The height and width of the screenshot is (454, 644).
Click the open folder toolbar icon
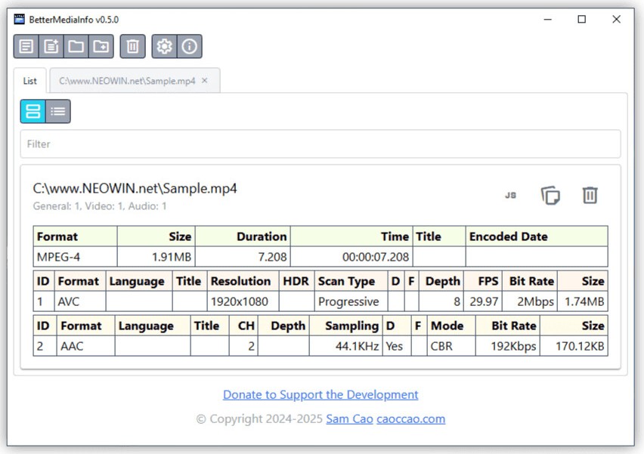pyautogui.click(x=76, y=47)
